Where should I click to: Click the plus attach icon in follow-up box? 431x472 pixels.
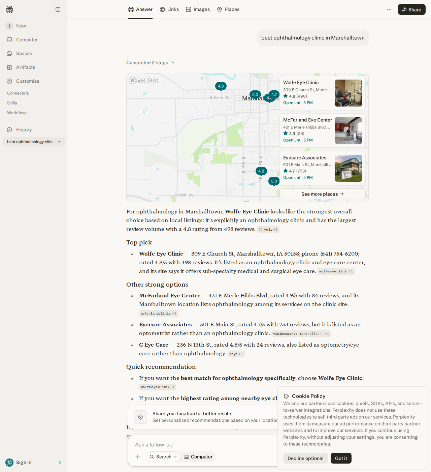[x=138, y=457]
